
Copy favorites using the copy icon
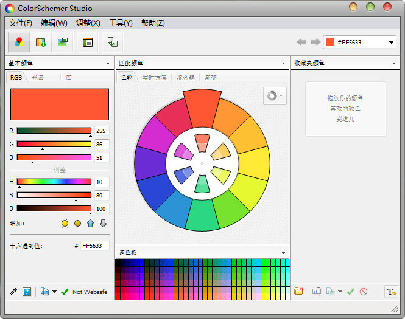(x=330, y=292)
